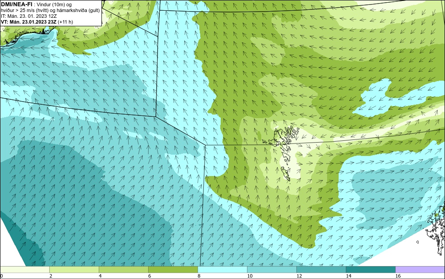The height and width of the screenshot is (279, 445).
Task: Click the 6–8 m/s olive green swatch
Action: [173, 270]
